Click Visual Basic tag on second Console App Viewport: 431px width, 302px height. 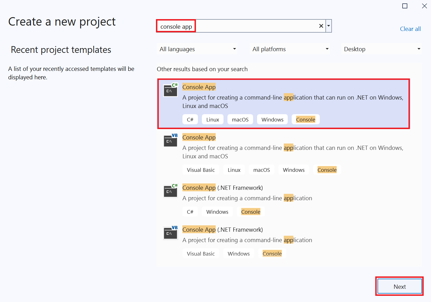pos(201,170)
